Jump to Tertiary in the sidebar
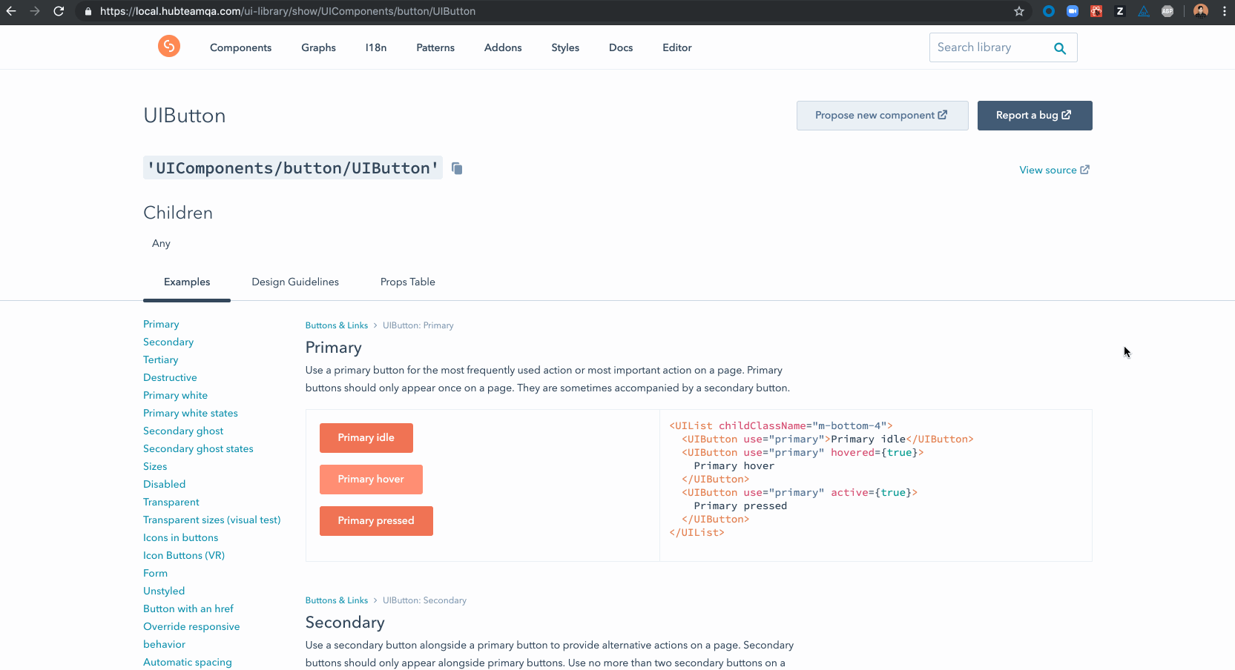 (161, 359)
